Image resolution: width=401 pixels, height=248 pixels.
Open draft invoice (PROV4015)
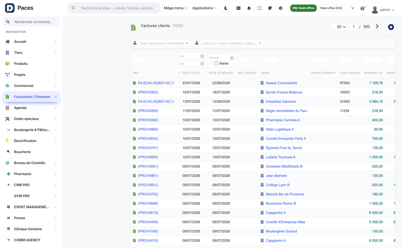click(148, 241)
